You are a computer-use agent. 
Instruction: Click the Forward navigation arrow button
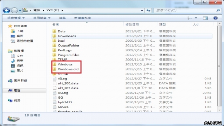(x=14, y=10)
